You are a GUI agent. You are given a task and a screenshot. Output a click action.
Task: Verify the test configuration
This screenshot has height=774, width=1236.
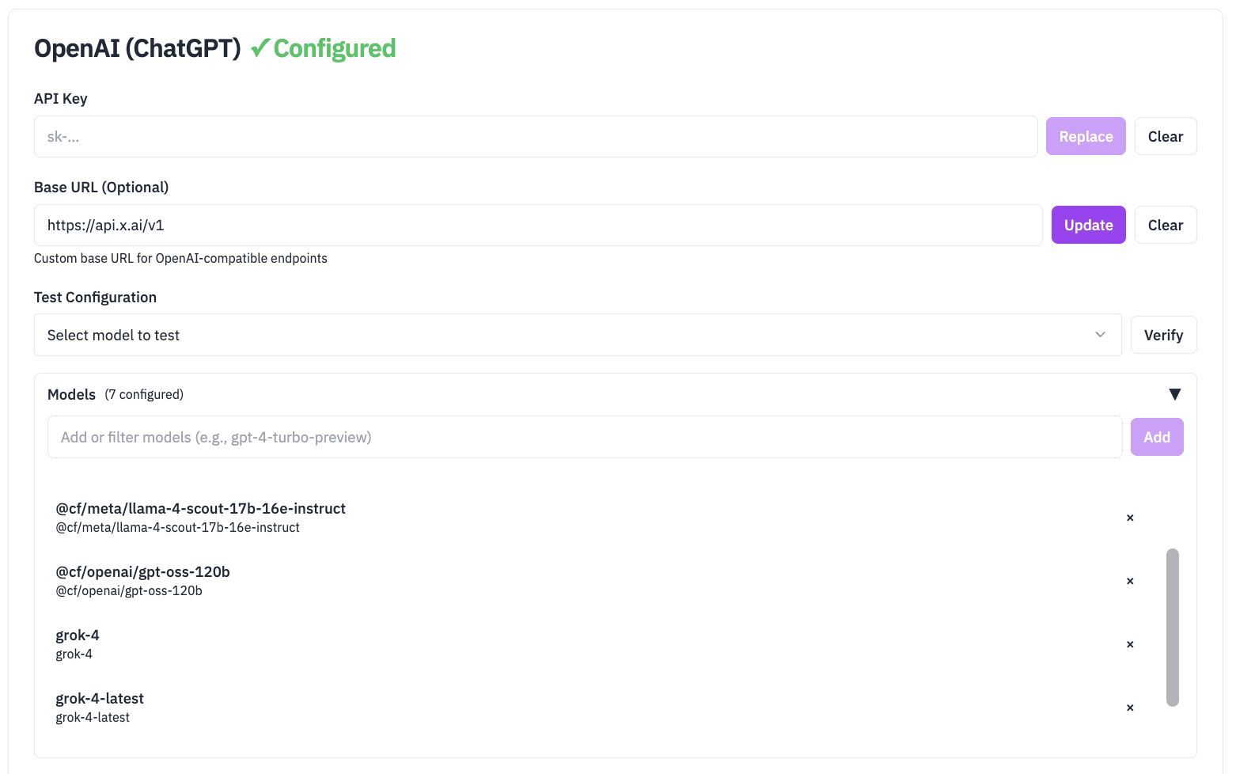(x=1163, y=335)
